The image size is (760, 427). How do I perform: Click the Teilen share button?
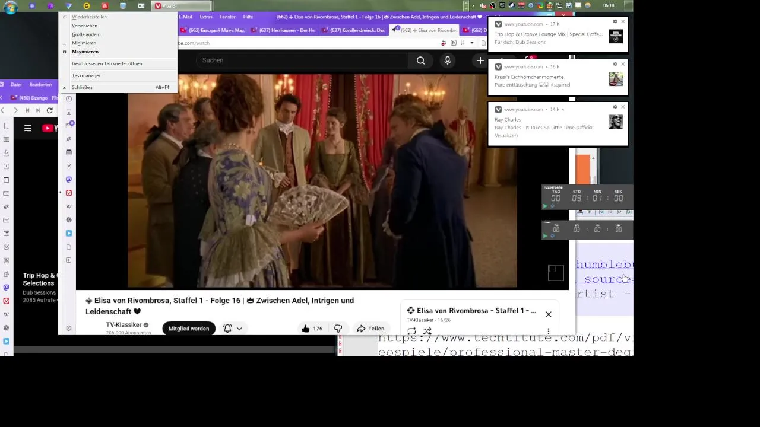tap(370, 329)
